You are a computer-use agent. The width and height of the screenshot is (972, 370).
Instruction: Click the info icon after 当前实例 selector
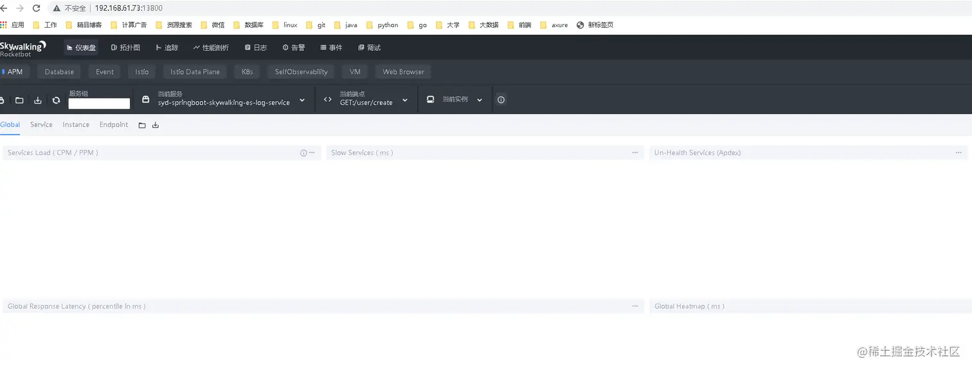(501, 100)
